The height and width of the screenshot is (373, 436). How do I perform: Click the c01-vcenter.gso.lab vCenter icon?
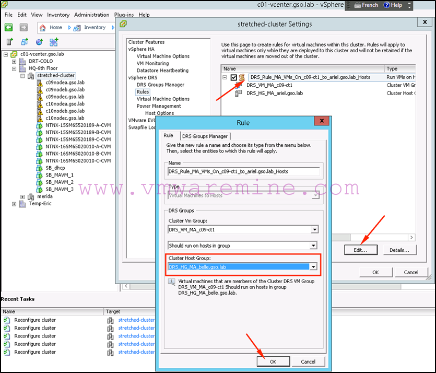[x=14, y=54]
